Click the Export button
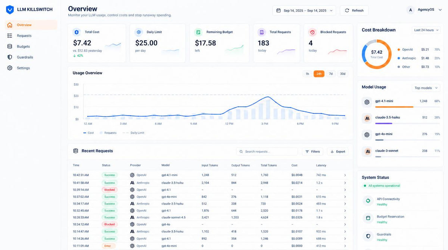Screen dimensions: 448x250 pos(337,151)
